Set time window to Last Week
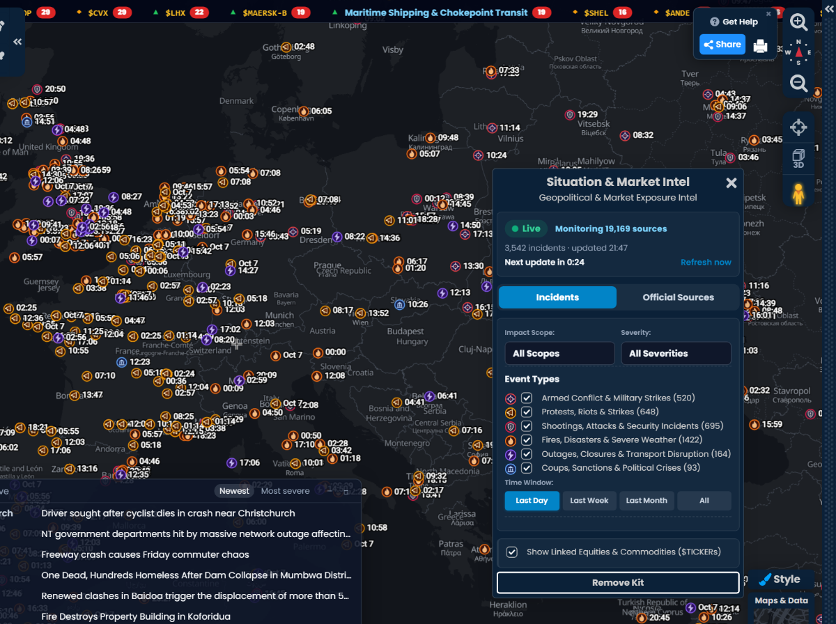This screenshot has width=836, height=624. click(x=589, y=501)
